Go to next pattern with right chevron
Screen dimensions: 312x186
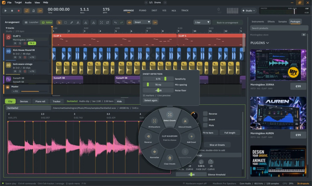point(165,3)
